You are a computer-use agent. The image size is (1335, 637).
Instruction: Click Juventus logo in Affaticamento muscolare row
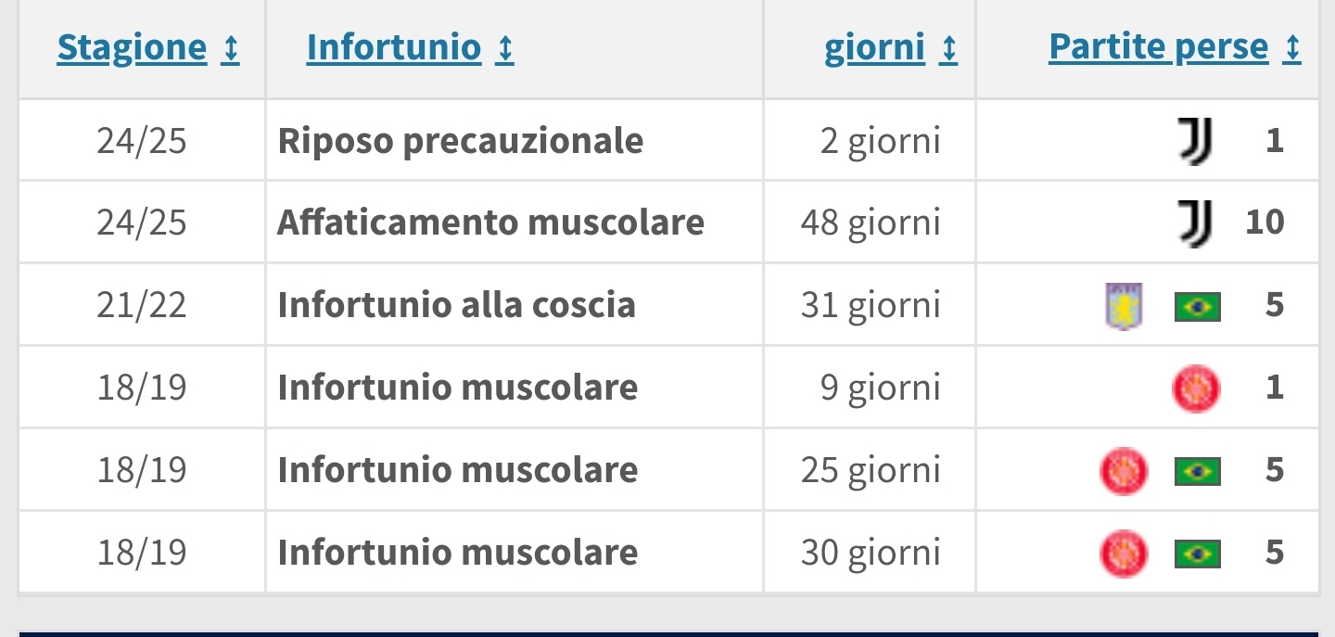1195,223
